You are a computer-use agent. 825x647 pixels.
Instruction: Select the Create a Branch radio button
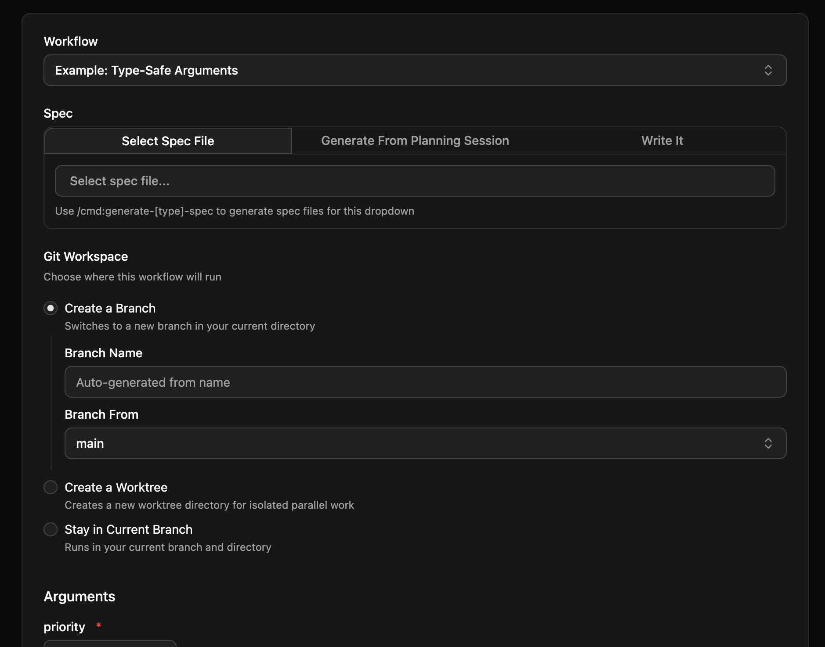(x=51, y=308)
